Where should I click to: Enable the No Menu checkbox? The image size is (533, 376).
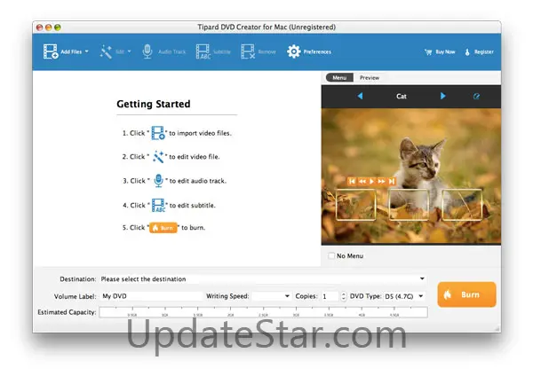[x=331, y=255]
